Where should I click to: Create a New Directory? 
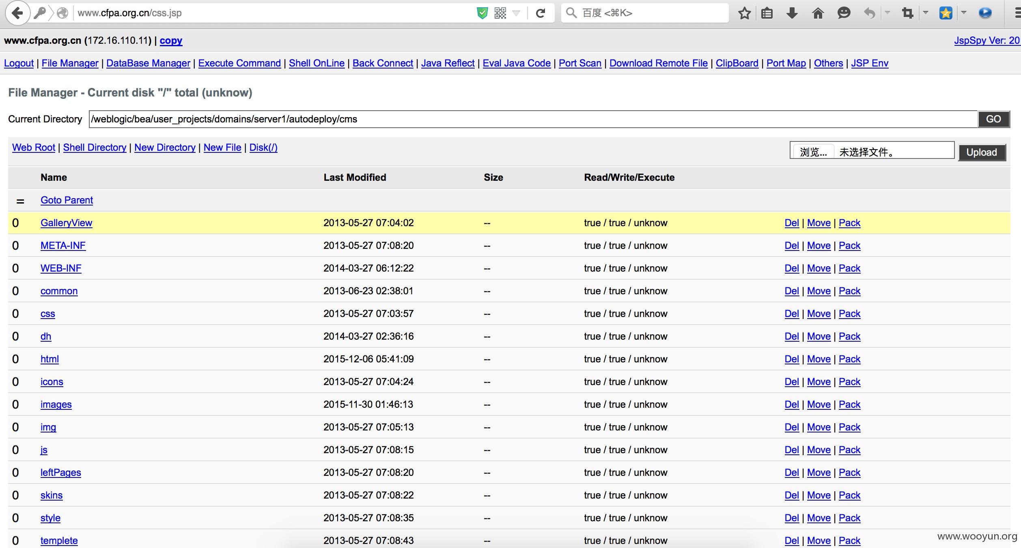(165, 148)
